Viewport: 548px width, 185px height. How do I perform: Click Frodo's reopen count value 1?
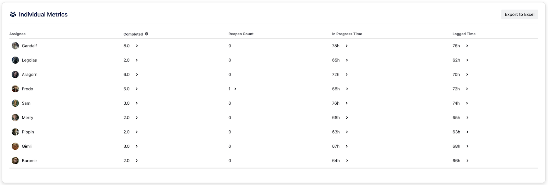tap(229, 89)
